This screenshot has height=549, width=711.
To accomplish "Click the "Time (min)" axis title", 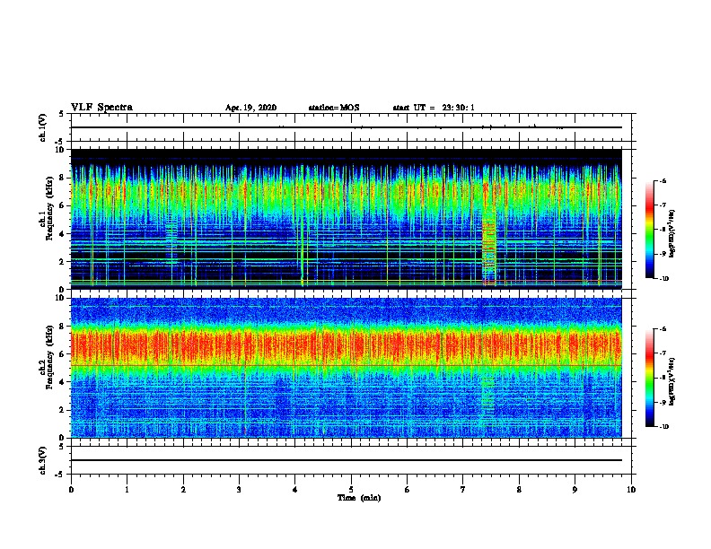I will coord(359,498).
